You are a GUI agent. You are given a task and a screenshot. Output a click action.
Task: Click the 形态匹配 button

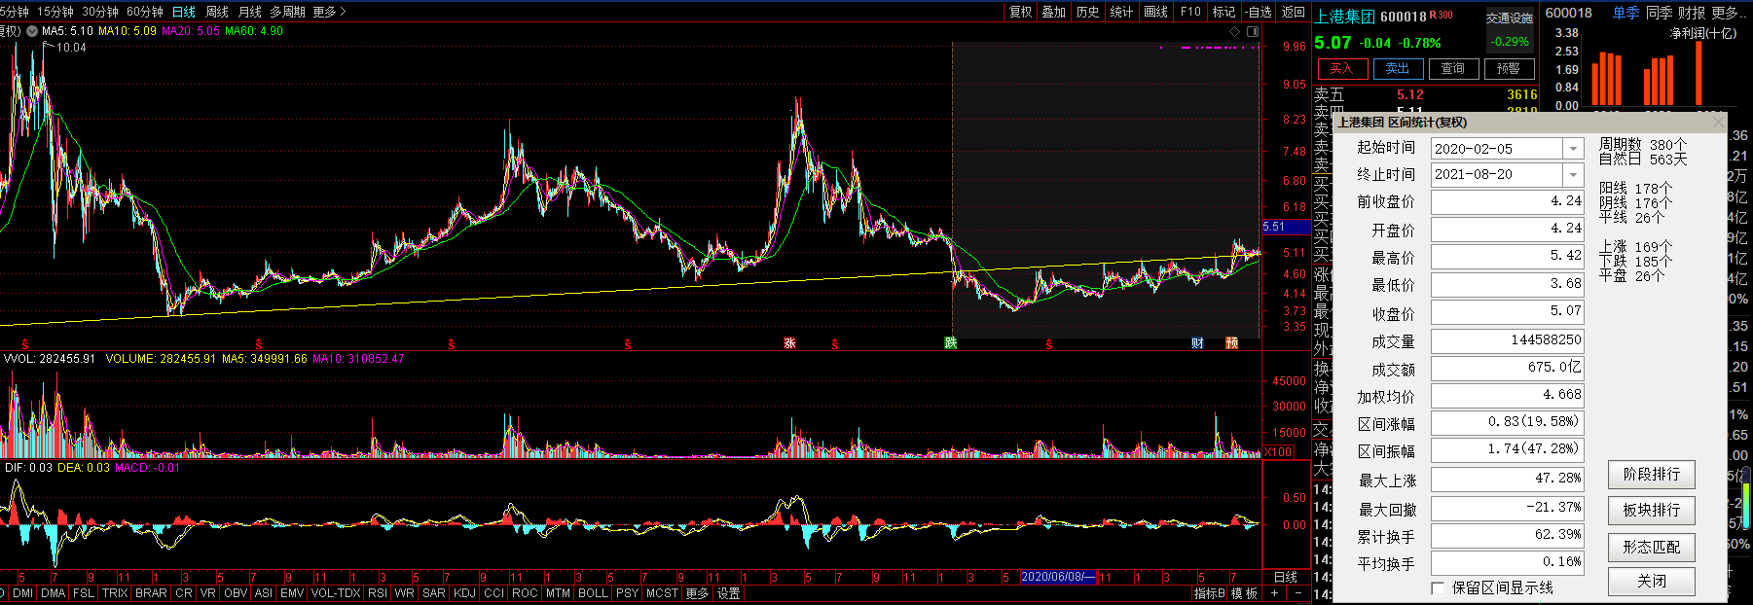pyautogui.click(x=1651, y=548)
